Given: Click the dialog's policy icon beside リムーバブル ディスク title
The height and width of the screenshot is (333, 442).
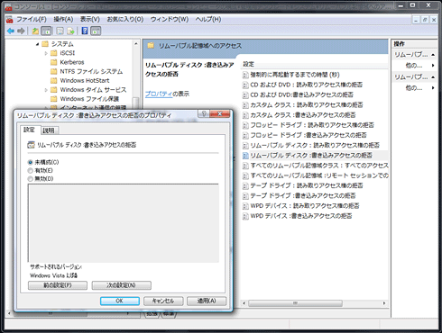Looking at the screenshot, I should click(x=31, y=145).
